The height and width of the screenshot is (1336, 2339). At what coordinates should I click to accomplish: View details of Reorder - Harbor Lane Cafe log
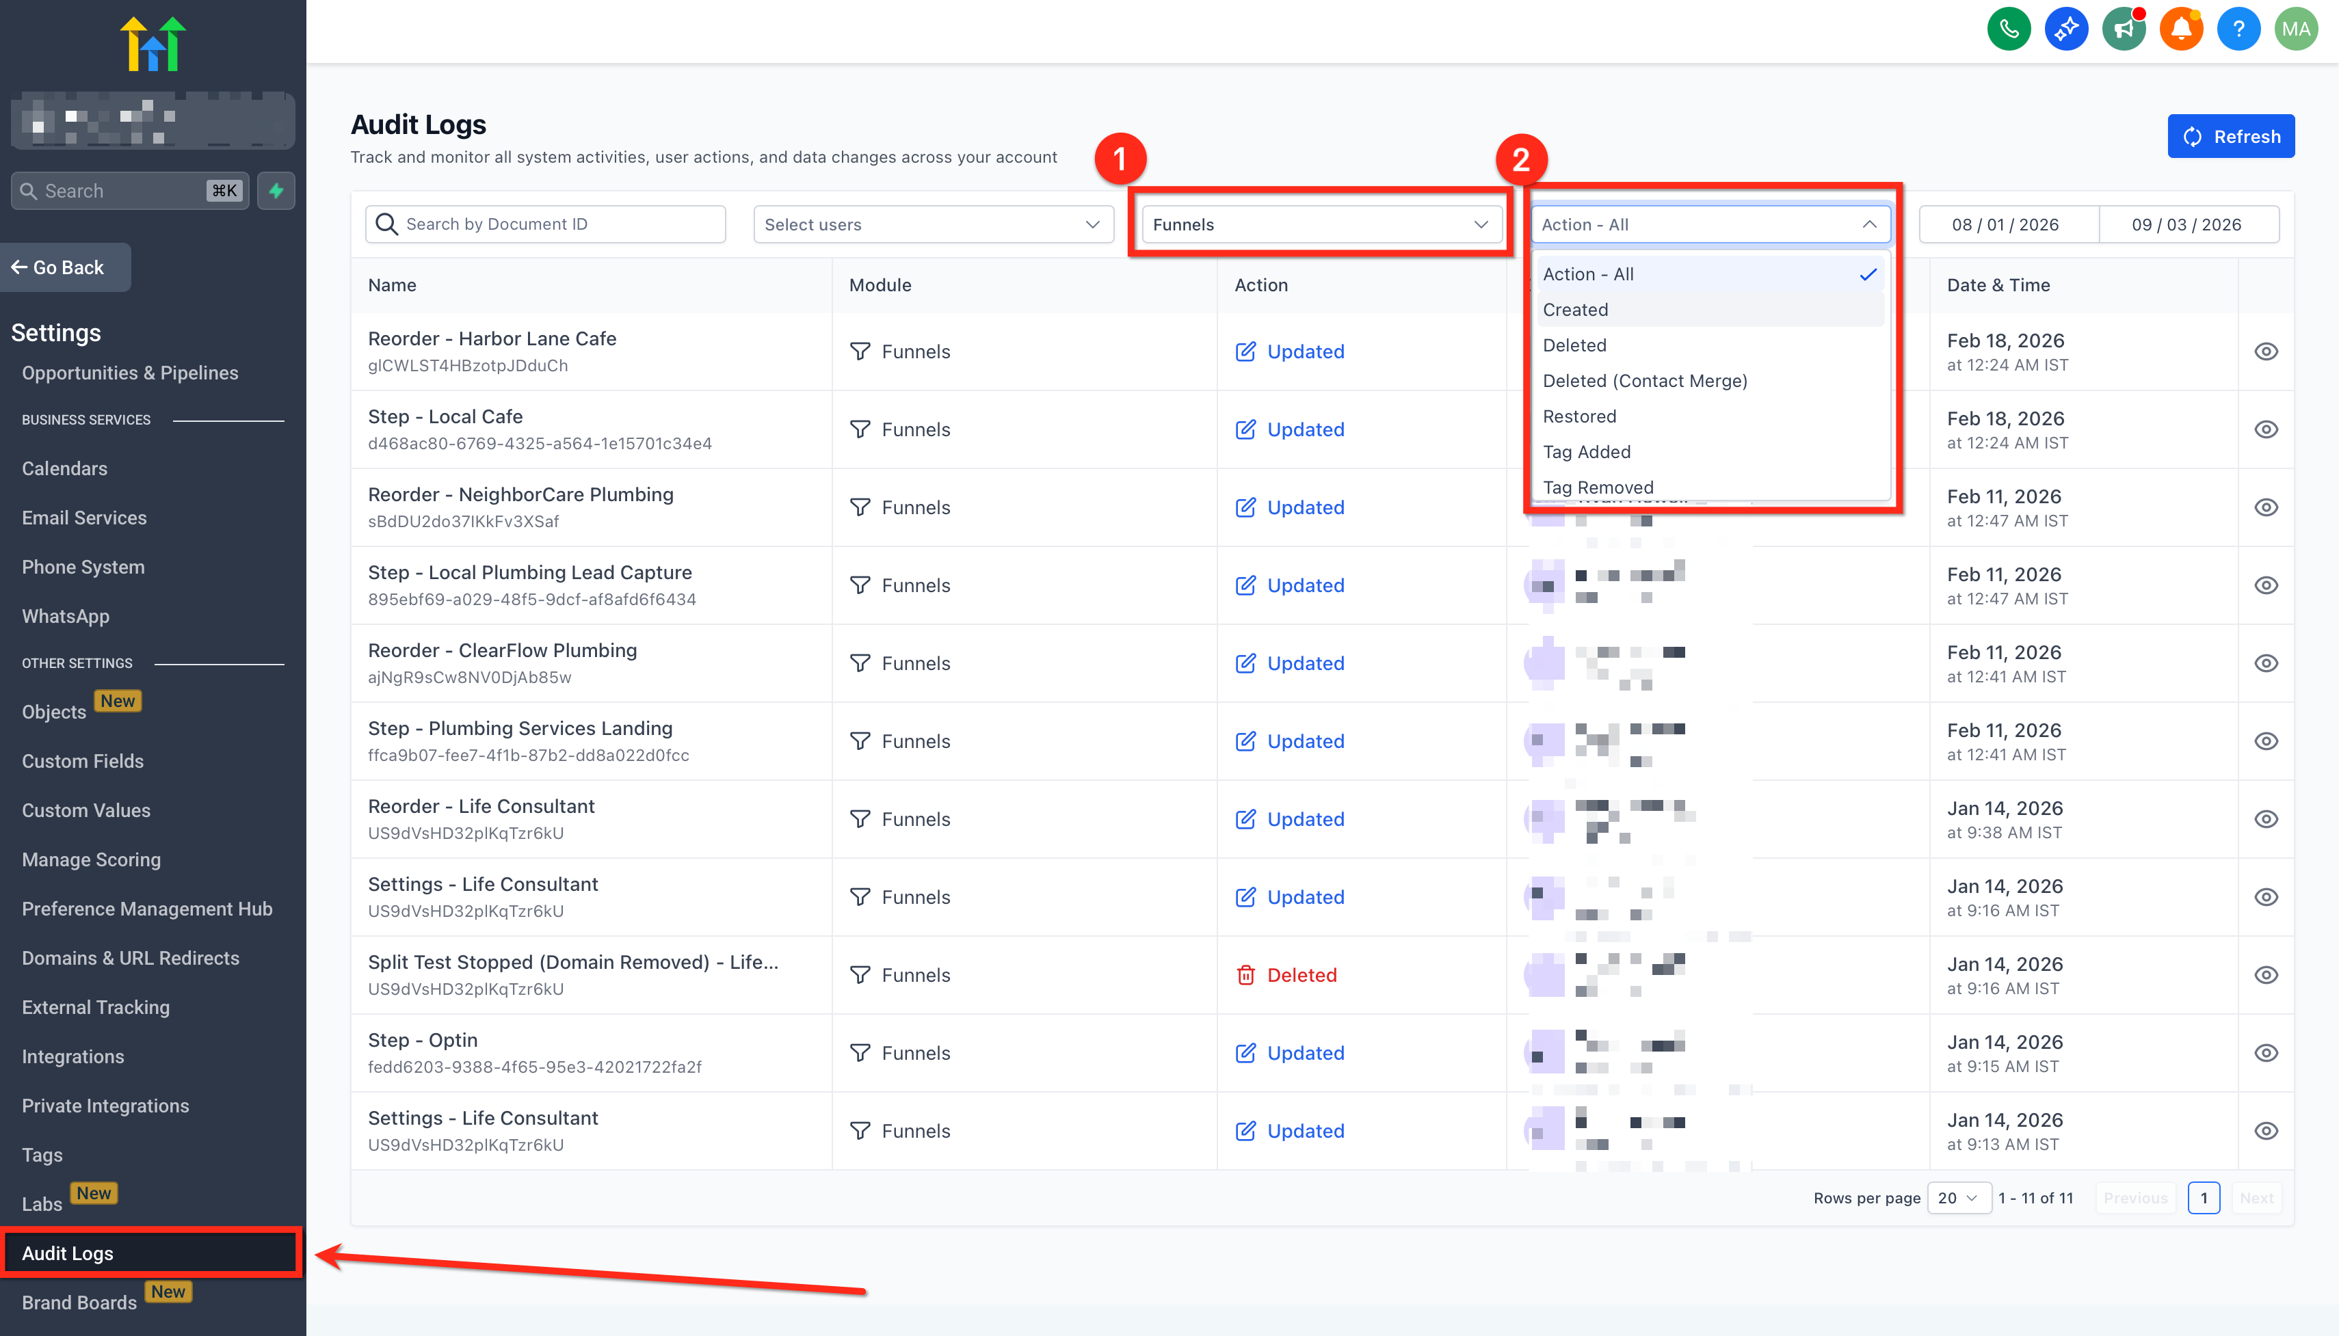tap(2266, 351)
